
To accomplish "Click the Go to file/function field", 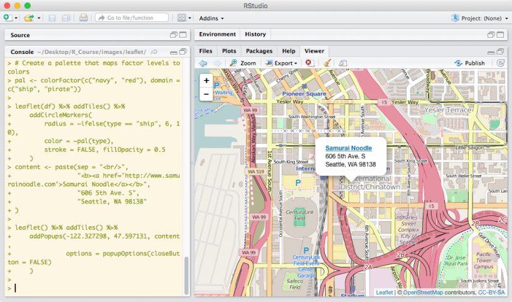I will click(132, 18).
